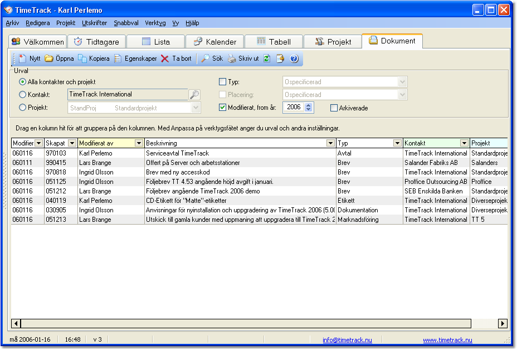Click the info@timetrack.nu email link
The image size is (517, 350).
[x=347, y=340]
